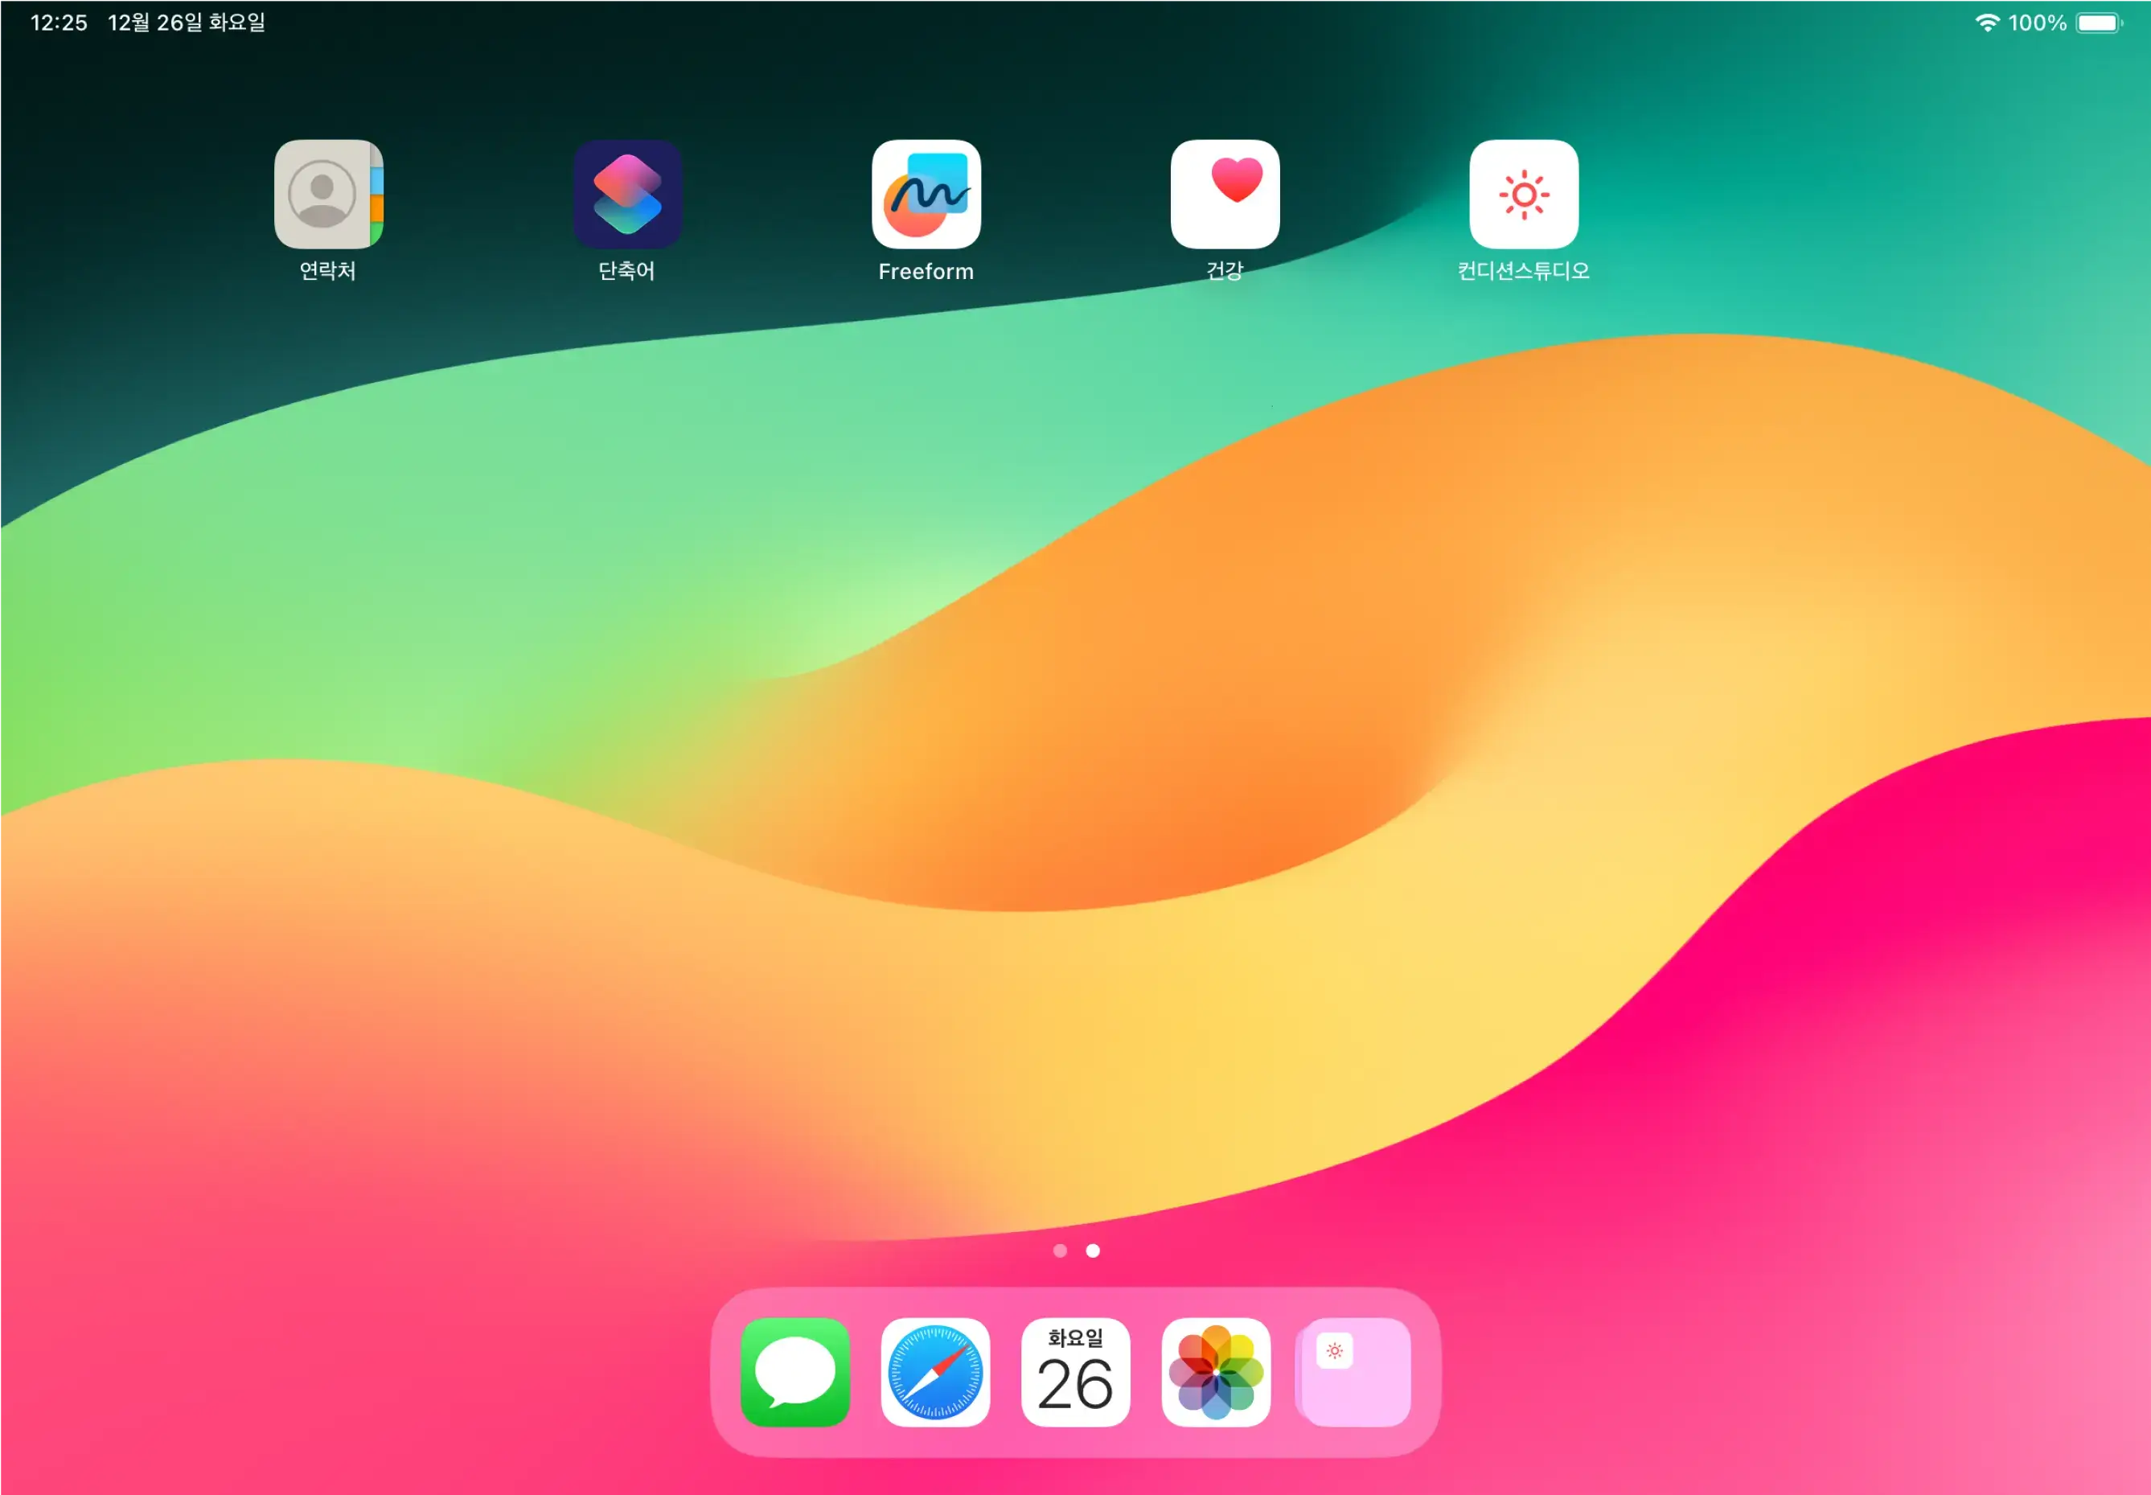Tap the battery indicator icon
The width and height of the screenshot is (2151, 1495).
pyautogui.click(x=2100, y=23)
